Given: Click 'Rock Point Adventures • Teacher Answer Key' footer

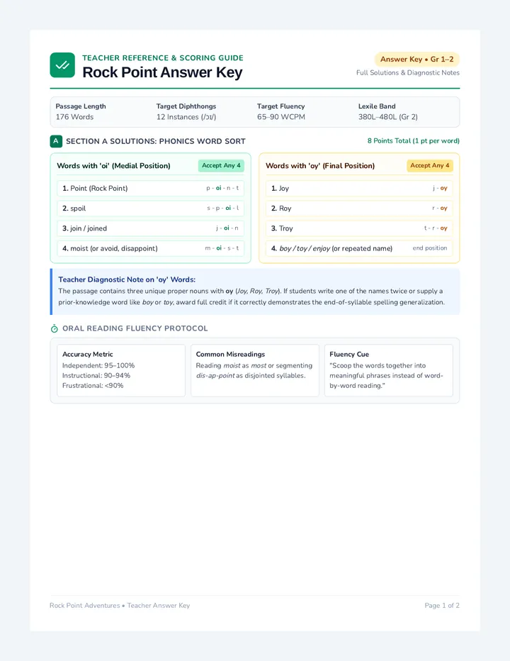Looking at the screenshot, I should click(120, 606).
